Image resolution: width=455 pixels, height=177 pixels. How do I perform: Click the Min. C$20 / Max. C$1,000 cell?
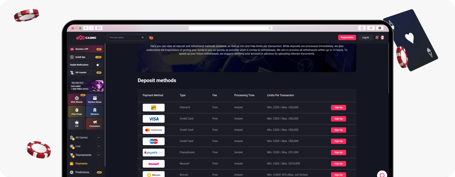283,152
